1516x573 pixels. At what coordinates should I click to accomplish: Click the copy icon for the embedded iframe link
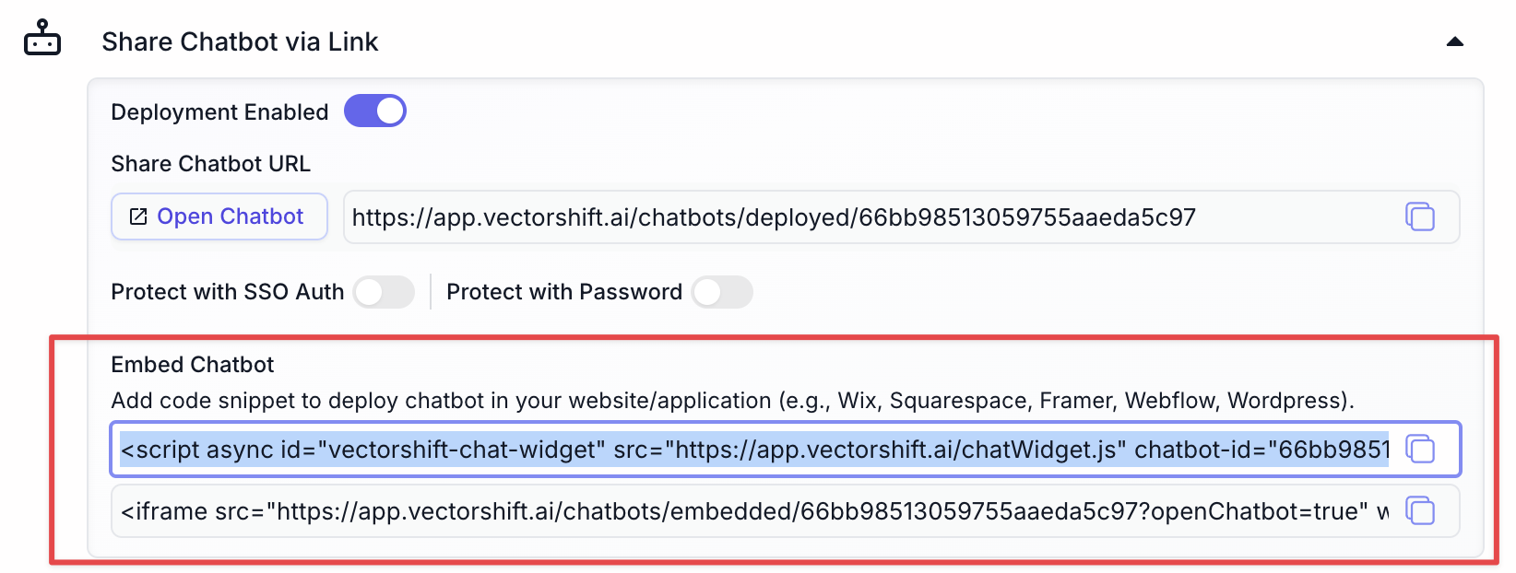coord(1421,511)
